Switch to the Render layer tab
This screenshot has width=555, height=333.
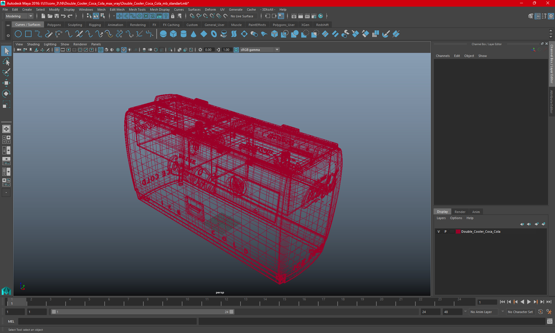(x=460, y=212)
